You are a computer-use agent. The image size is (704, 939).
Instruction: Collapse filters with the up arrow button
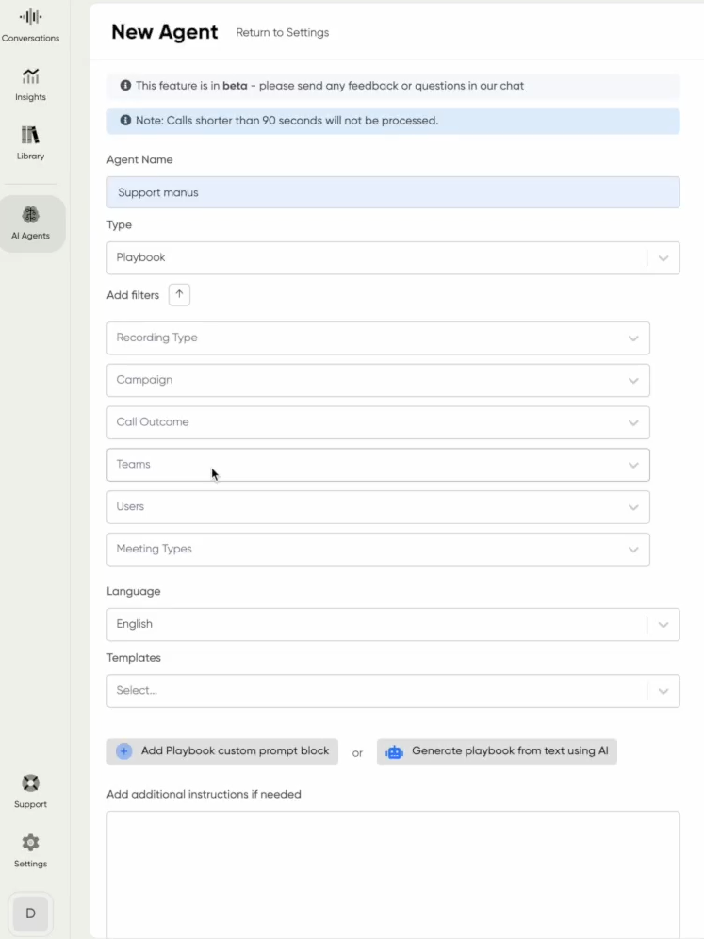click(x=179, y=295)
